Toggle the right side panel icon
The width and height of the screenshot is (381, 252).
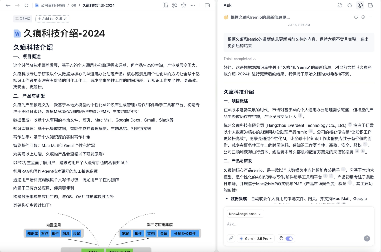(x=207, y=5)
